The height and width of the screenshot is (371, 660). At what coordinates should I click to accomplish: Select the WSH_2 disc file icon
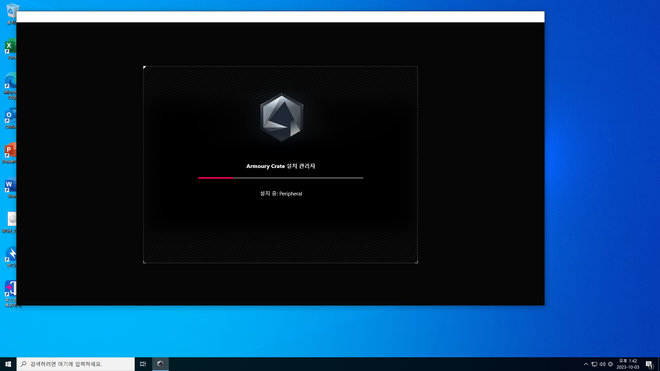coord(10,223)
